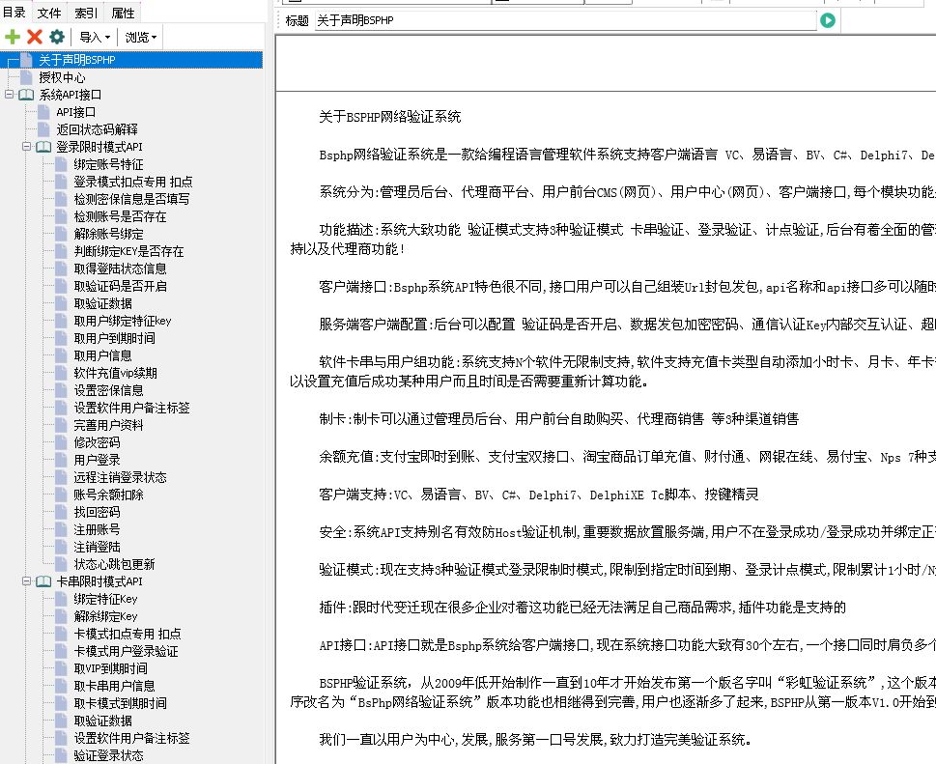Select 软件充值vip续期 item
936x764 pixels.
115,373
